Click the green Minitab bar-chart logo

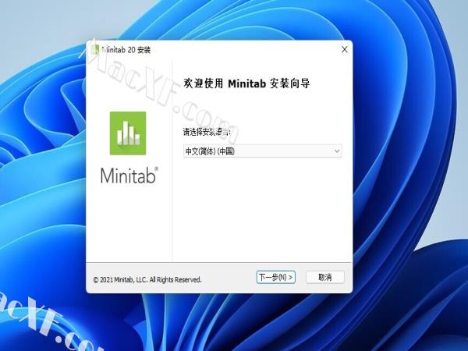coord(128,133)
